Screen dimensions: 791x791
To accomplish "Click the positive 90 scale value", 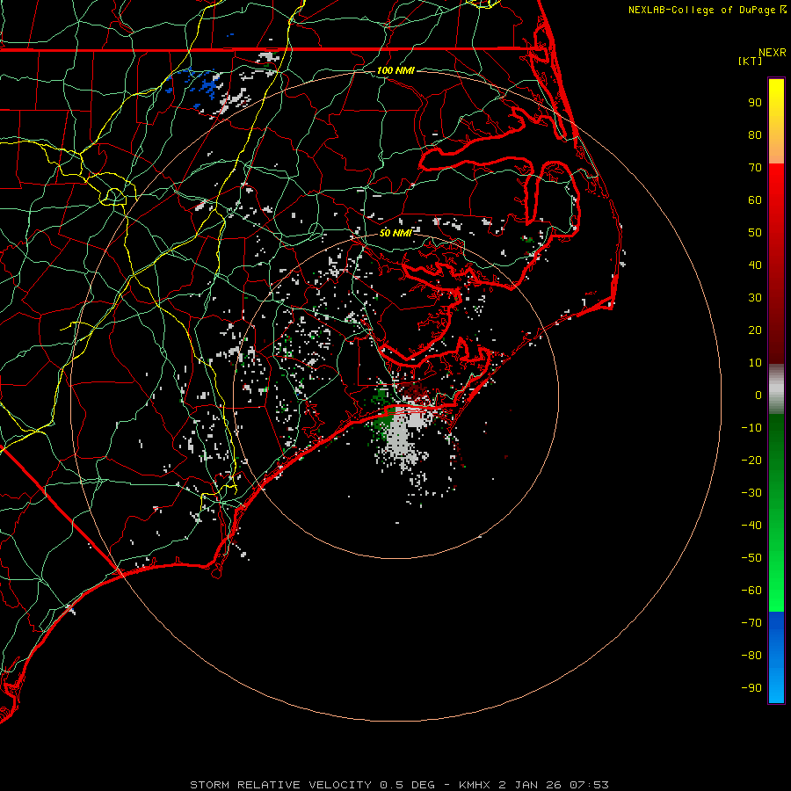I will (x=755, y=103).
